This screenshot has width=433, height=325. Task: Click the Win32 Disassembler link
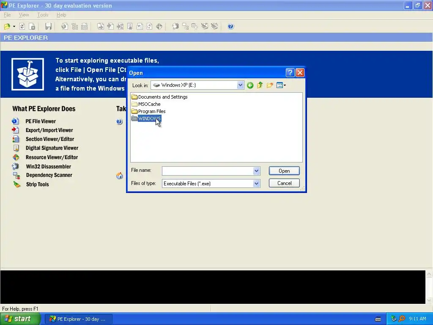48,167
